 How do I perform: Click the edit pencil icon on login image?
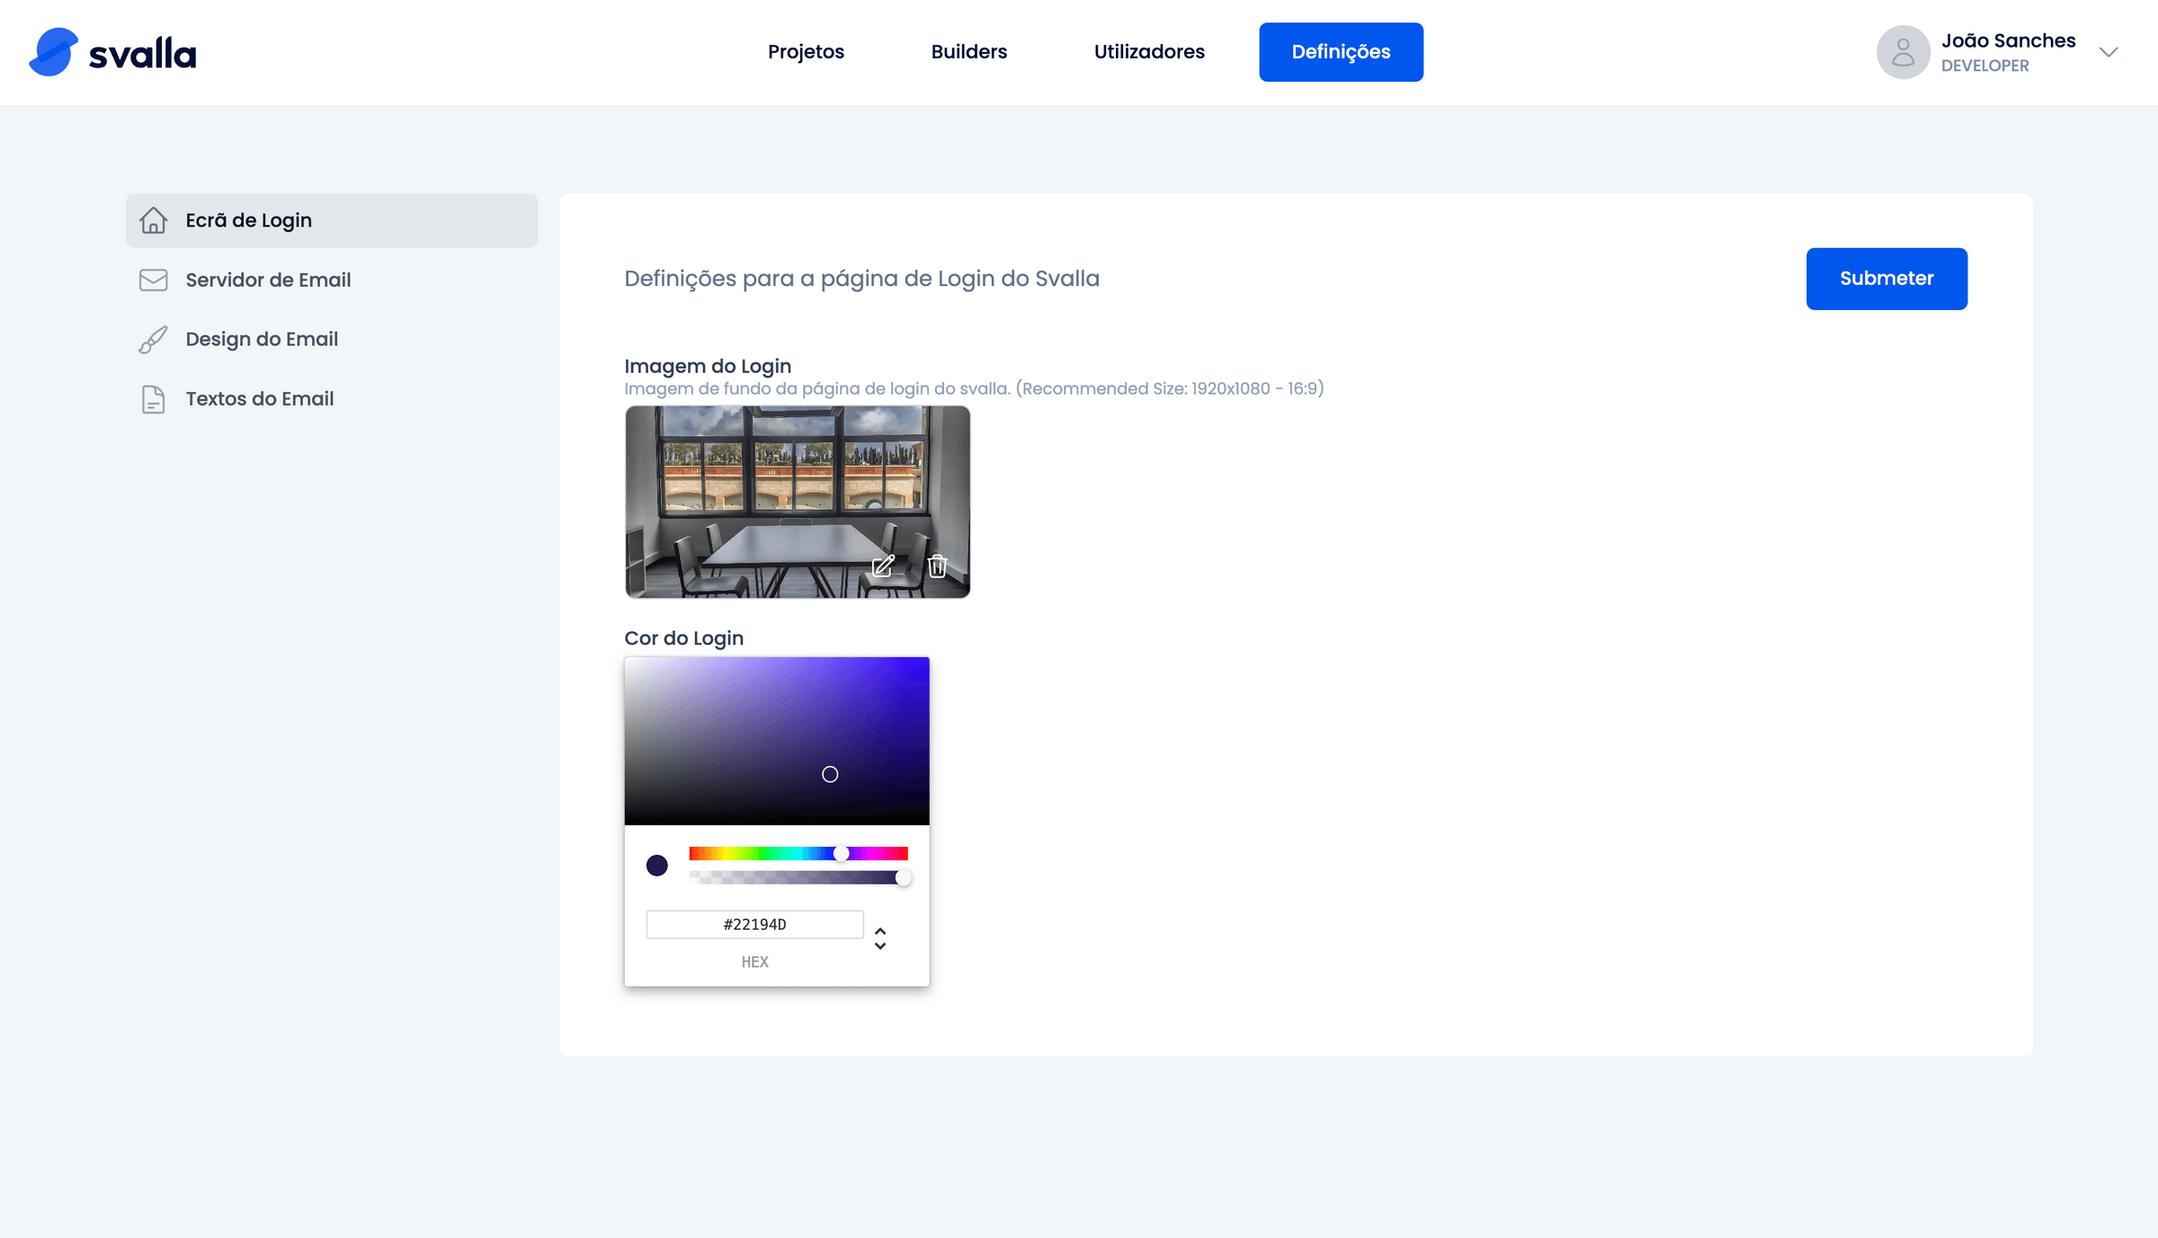point(883,566)
